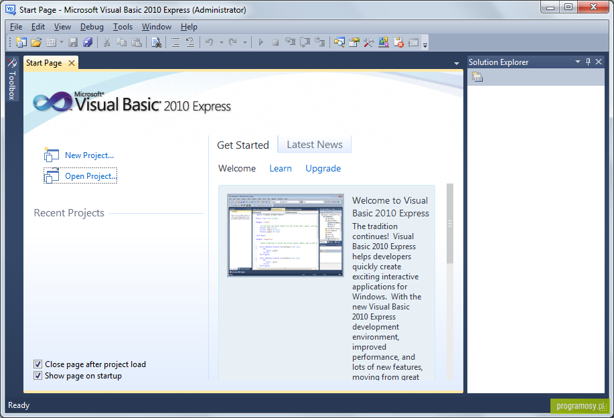Select the Learn sub-section link
The image size is (614, 418).
(281, 168)
